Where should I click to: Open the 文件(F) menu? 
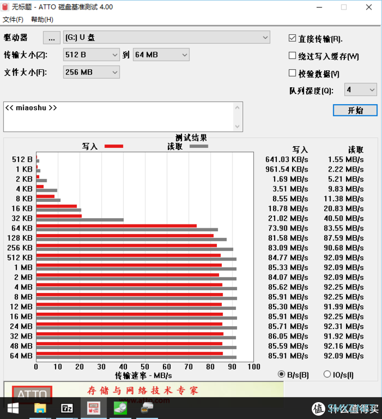(13, 20)
